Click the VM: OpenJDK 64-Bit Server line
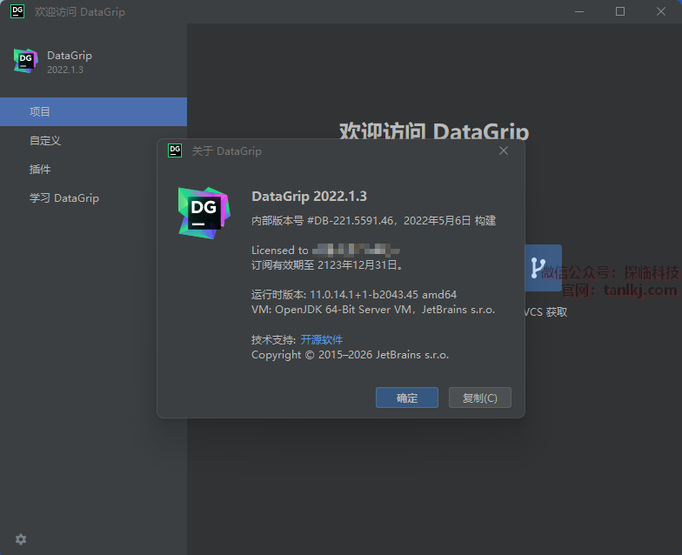Viewport: 682px width, 555px height. point(373,310)
